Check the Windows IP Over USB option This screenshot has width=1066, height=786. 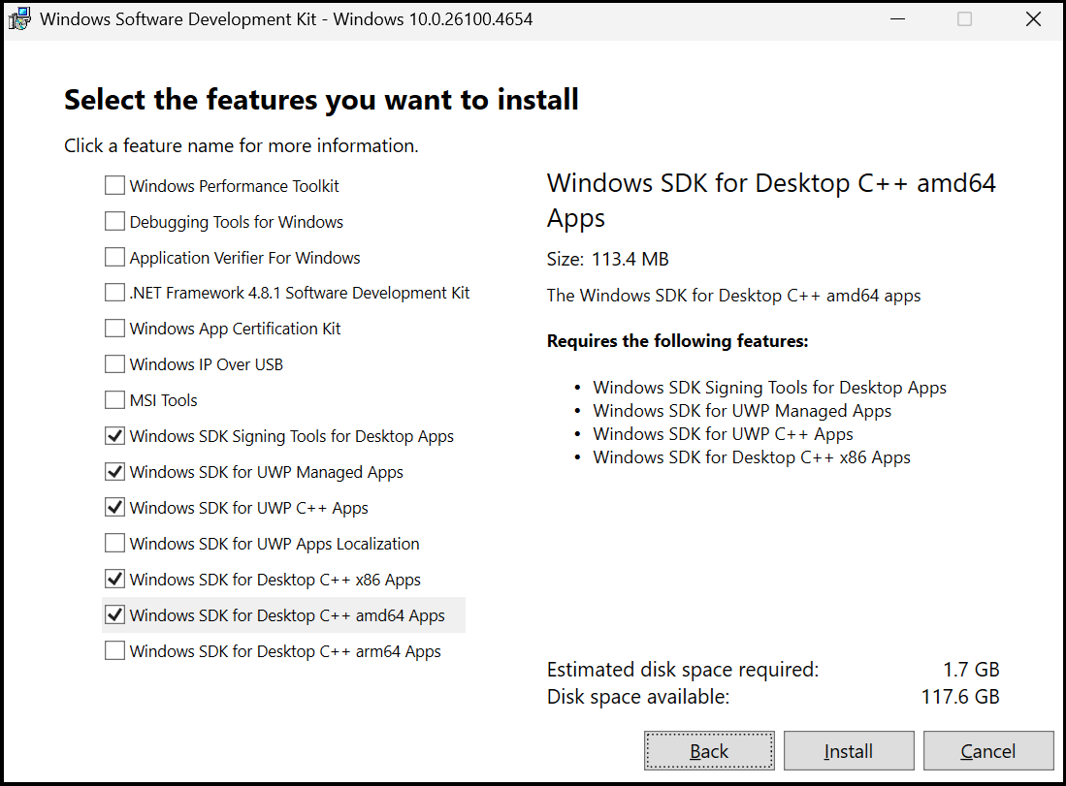(114, 364)
